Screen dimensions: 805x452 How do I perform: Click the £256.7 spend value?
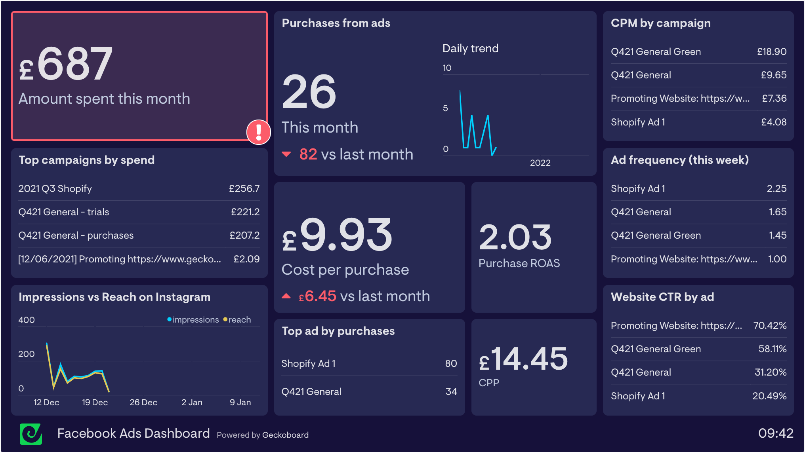click(x=244, y=189)
